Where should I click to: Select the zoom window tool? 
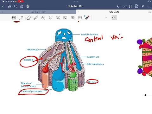click(x=14, y=18)
